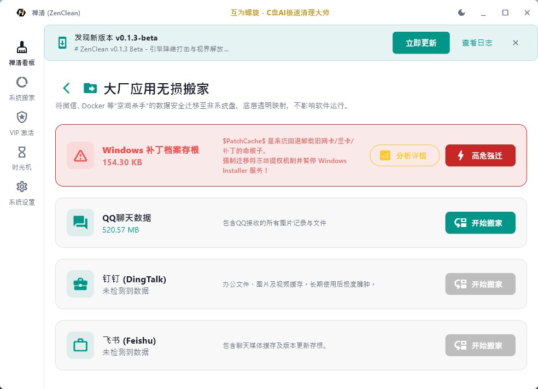538x389 pixels.
Task: Click the QQ聊天数据 chat bubble icon
Action: point(80,223)
